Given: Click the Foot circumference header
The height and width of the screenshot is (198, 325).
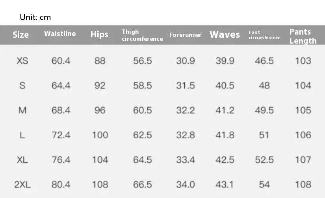Looking at the screenshot, I should [x=264, y=35].
